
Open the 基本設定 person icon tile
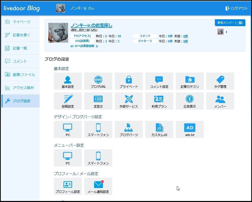tap(68, 81)
